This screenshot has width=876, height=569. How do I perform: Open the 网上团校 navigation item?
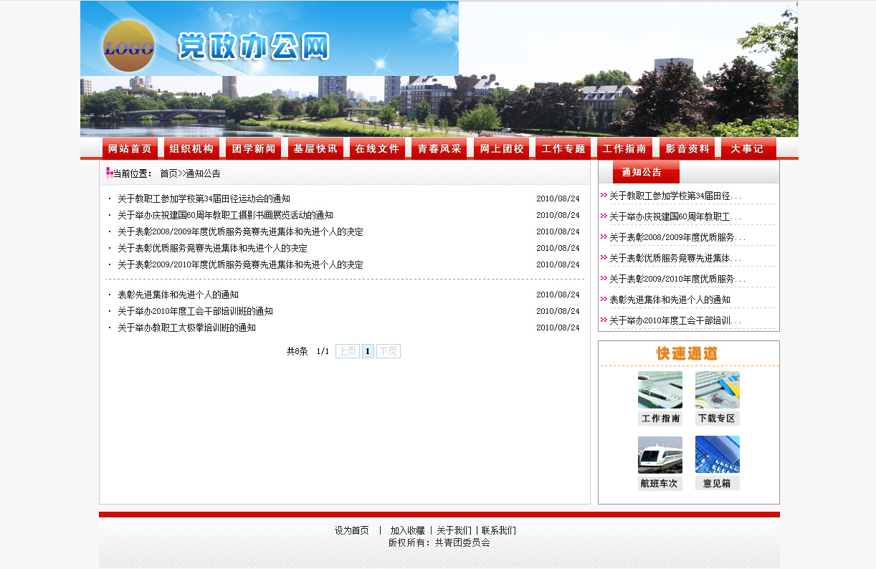click(x=501, y=148)
